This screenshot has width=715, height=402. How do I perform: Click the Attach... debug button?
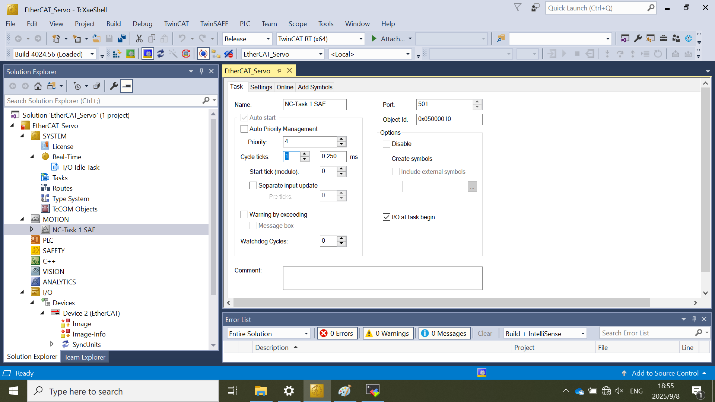[388, 39]
